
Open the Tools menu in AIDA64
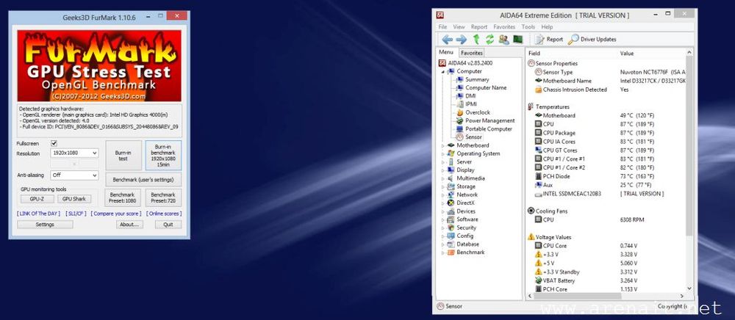tap(528, 27)
